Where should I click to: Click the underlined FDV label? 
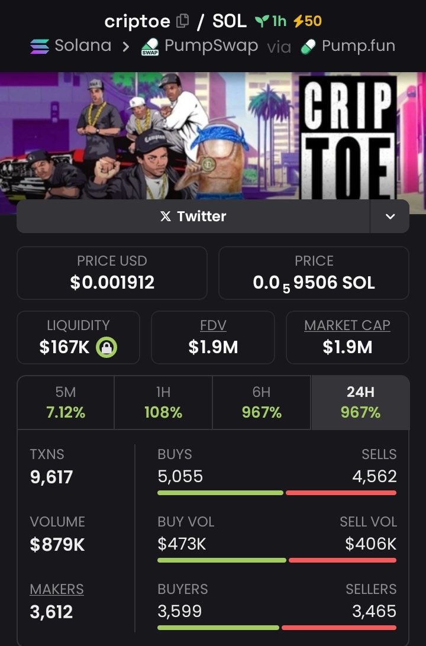coord(212,325)
